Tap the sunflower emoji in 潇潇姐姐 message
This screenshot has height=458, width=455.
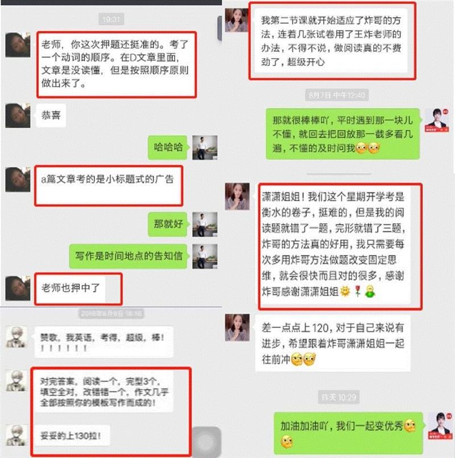pyautogui.click(x=345, y=291)
